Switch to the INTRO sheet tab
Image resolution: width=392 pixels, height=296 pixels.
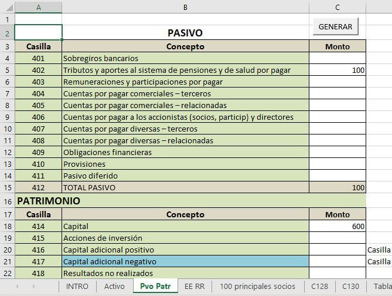point(77,287)
